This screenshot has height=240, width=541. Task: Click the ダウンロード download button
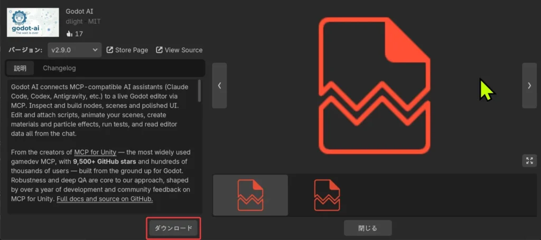point(173,228)
